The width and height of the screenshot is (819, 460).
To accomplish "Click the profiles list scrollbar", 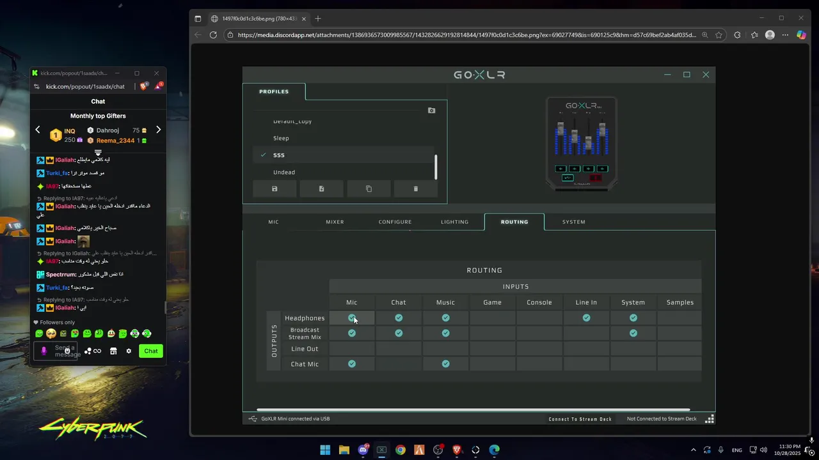I will tap(436, 167).
